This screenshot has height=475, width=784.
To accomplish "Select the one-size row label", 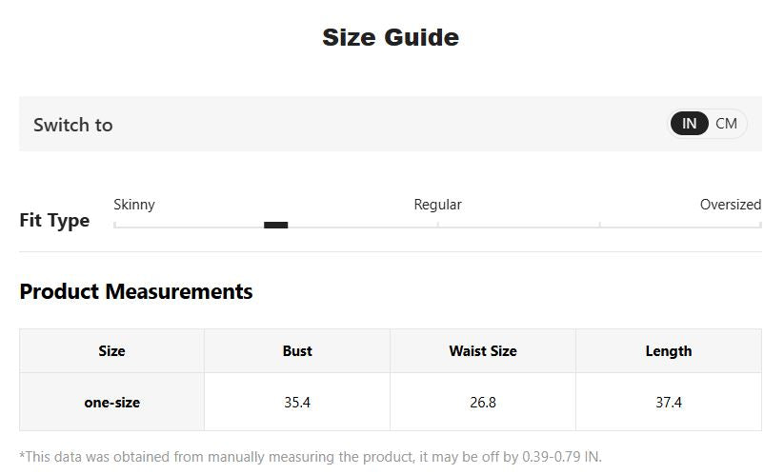I will click(x=112, y=402).
